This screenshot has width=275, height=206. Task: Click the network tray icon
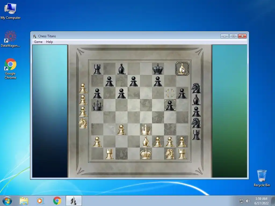pyautogui.click(x=241, y=201)
